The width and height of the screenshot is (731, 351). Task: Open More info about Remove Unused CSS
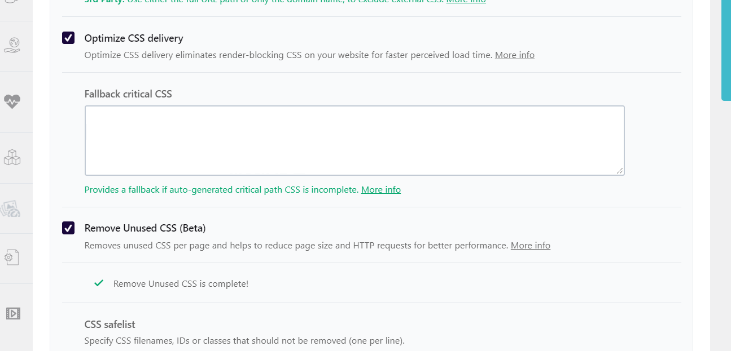tap(530, 246)
